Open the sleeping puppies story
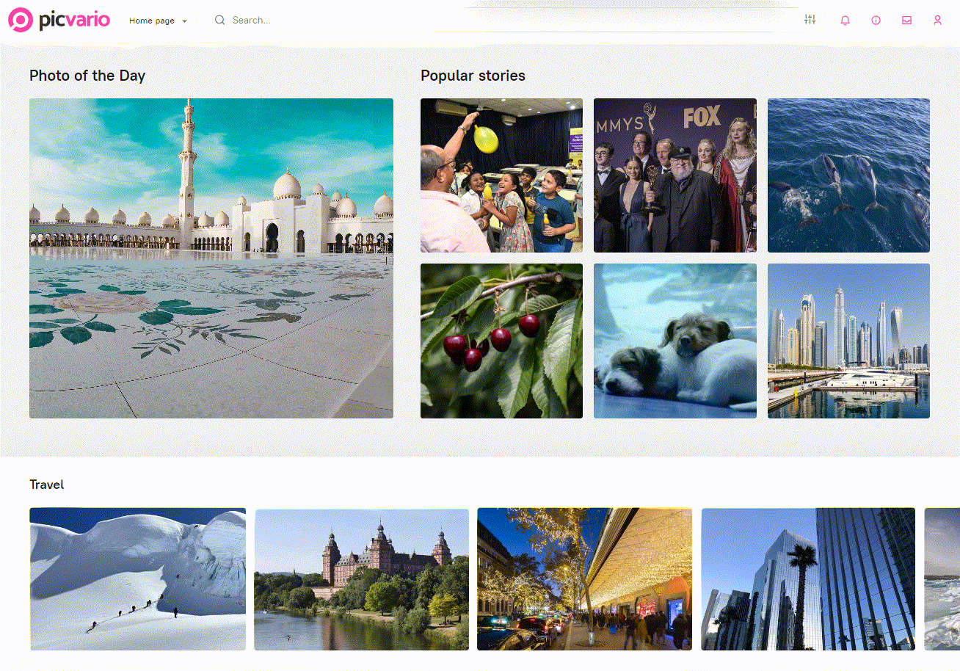Image resolution: width=960 pixels, height=671 pixels. [x=674, y=341]
